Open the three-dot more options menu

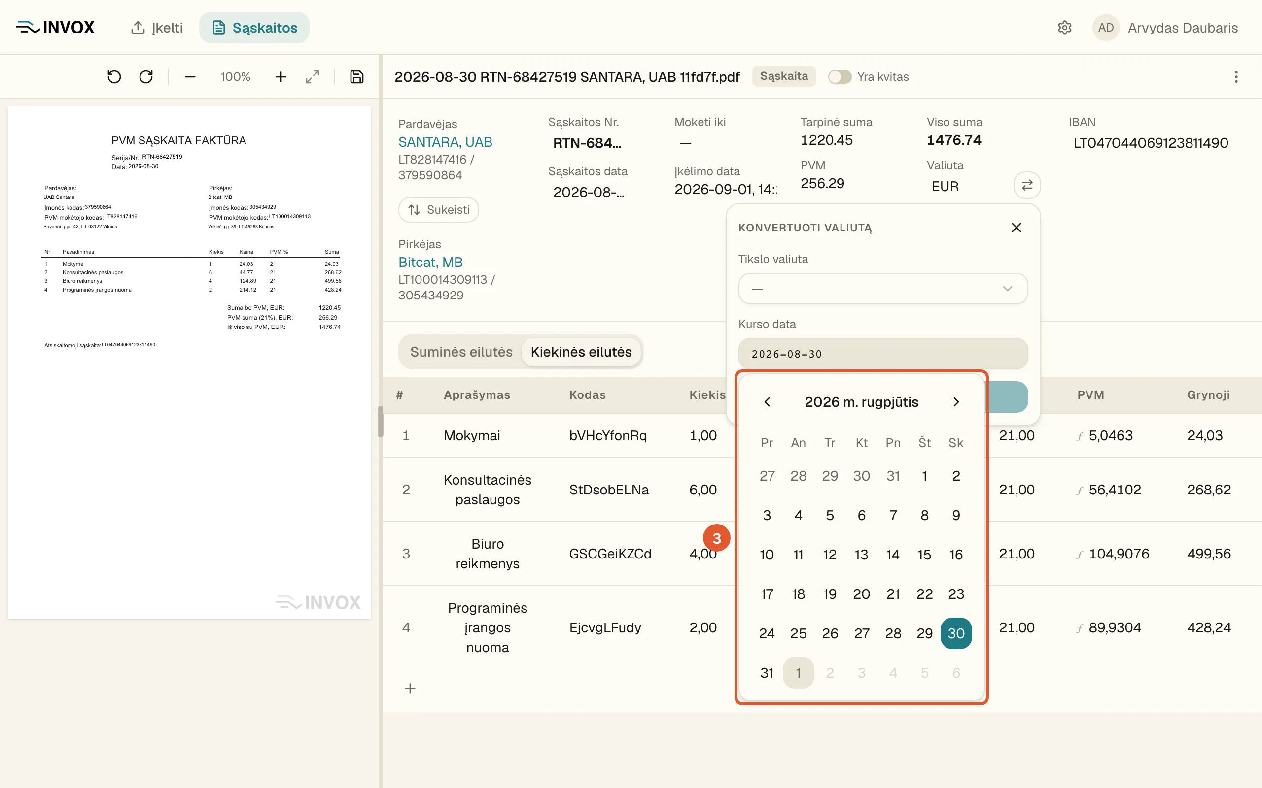pyautogui.click(x=1236, y=77)
